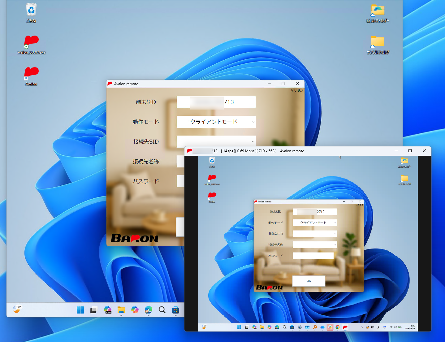This screenshot has height=342, width=445.
Task: Click the パスワード field in the small remote dialog
Action: tap(313, 256)
